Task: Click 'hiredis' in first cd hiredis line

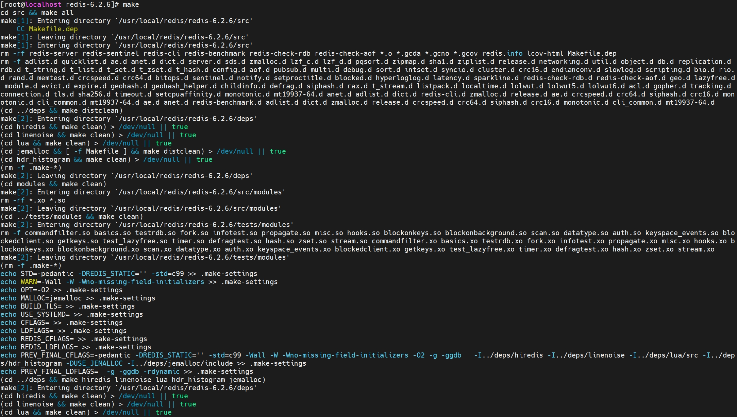Action: (x=31, y=127)
